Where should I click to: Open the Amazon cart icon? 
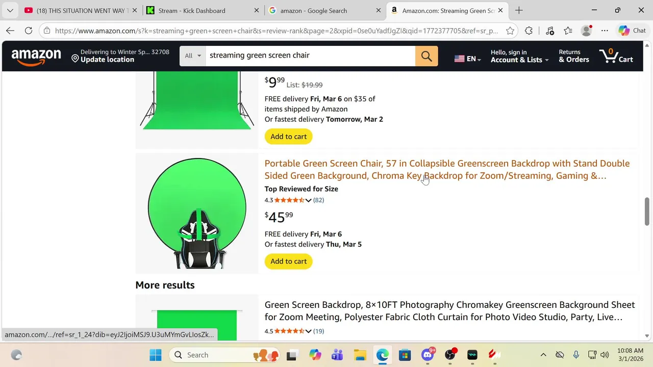point(616,56)
